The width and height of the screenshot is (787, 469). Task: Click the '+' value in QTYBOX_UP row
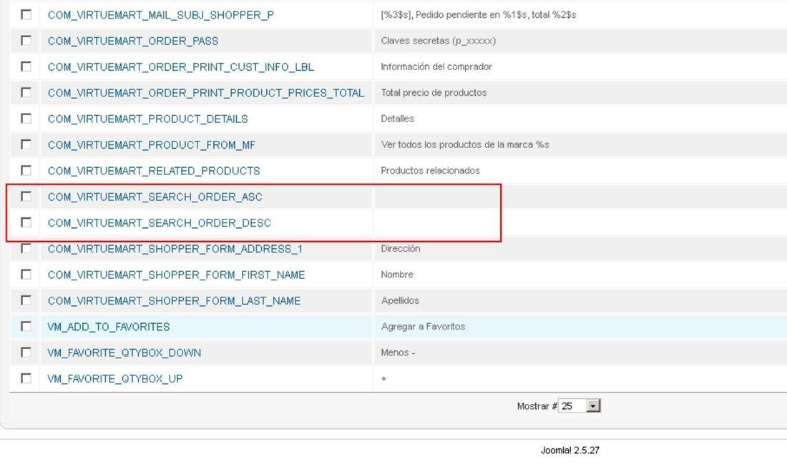coord(383,379)
